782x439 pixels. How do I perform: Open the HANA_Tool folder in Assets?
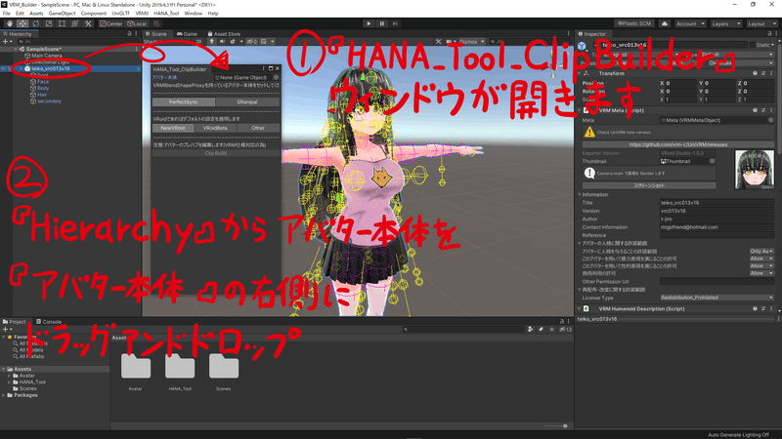pos(180,372)
